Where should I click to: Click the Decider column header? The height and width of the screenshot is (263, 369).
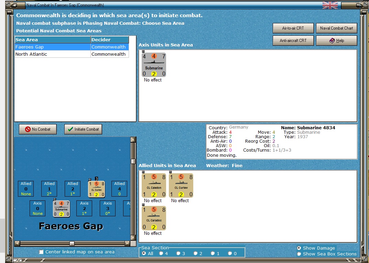tap(110, 40)
